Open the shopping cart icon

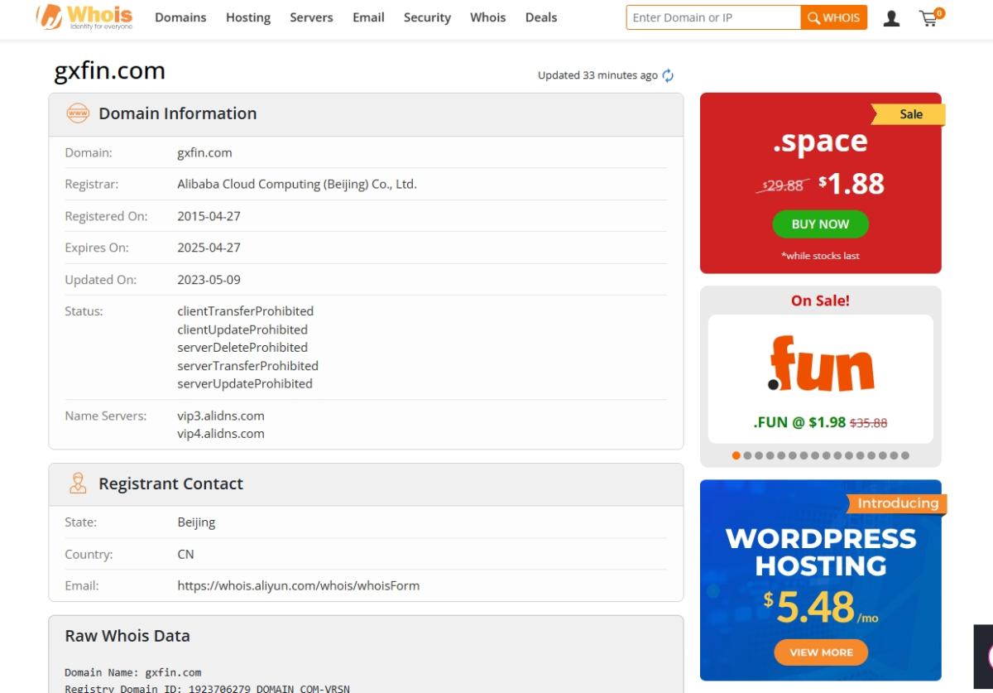pyautogui.click(x=929, y=18)
